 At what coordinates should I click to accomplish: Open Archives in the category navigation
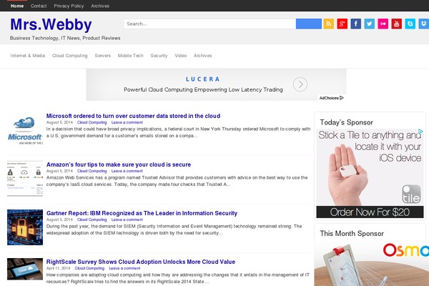coord(203,56)
